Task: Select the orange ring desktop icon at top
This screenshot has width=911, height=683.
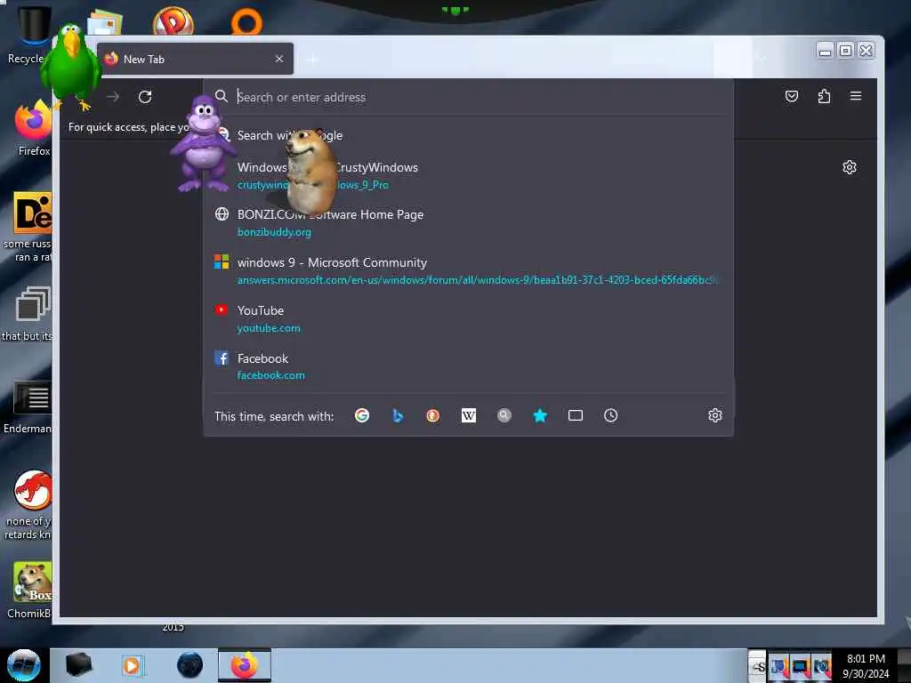Action: tap(247, 22)
